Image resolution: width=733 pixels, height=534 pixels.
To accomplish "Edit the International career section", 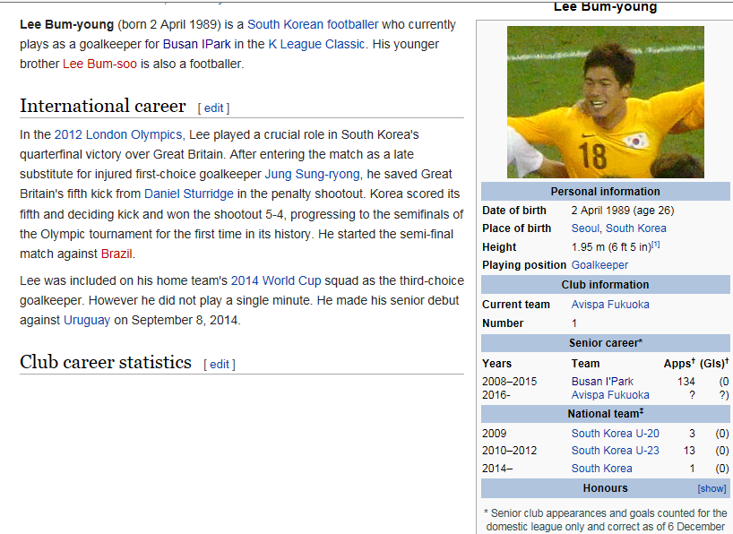I will 214,108.
